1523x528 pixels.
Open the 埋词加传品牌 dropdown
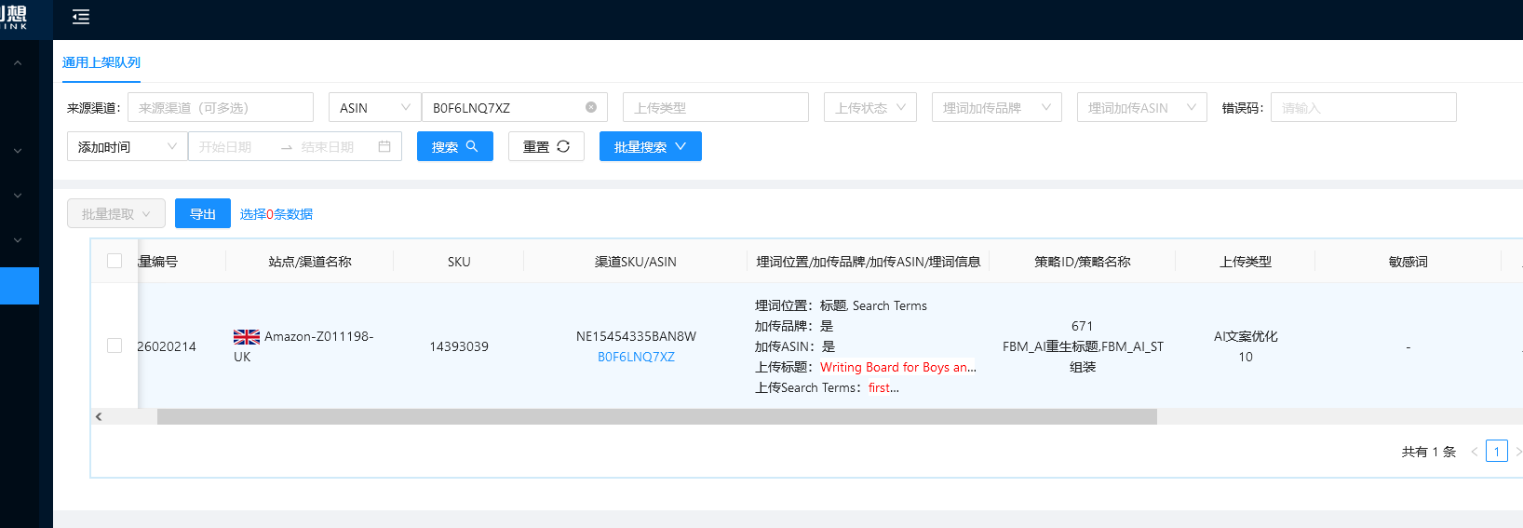click(997, 107)
